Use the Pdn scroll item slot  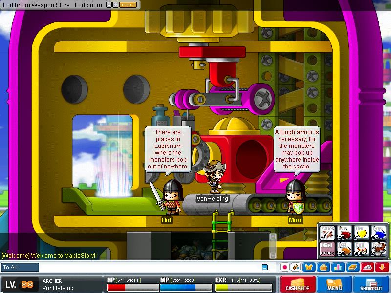point(378,249)
